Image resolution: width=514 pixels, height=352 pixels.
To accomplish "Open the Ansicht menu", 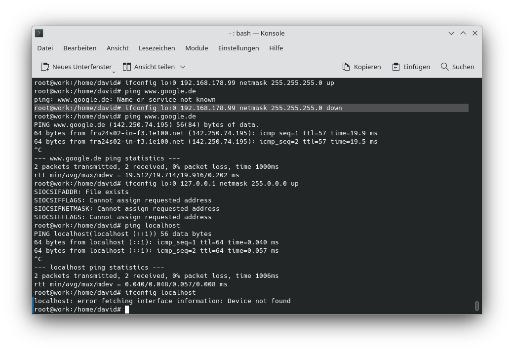I will [118, 48].
